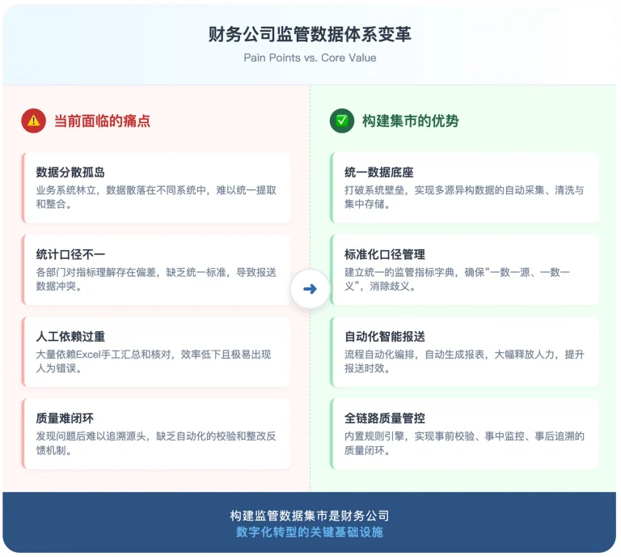The height and width of the screenshot is (557, 621).
Task: Click the red warning triangle icon
Action: (x=34, y=121)
